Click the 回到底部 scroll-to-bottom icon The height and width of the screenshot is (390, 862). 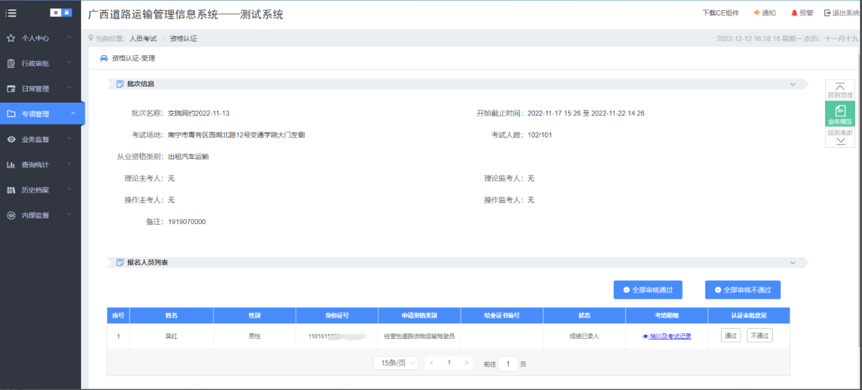(x=840, y=142)
